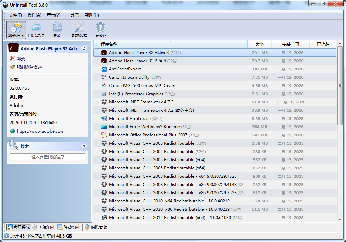Click the Microsoft Office Professional Plus 2007 icon
This screenshot has height=242, width=346.
pos(104,135)
